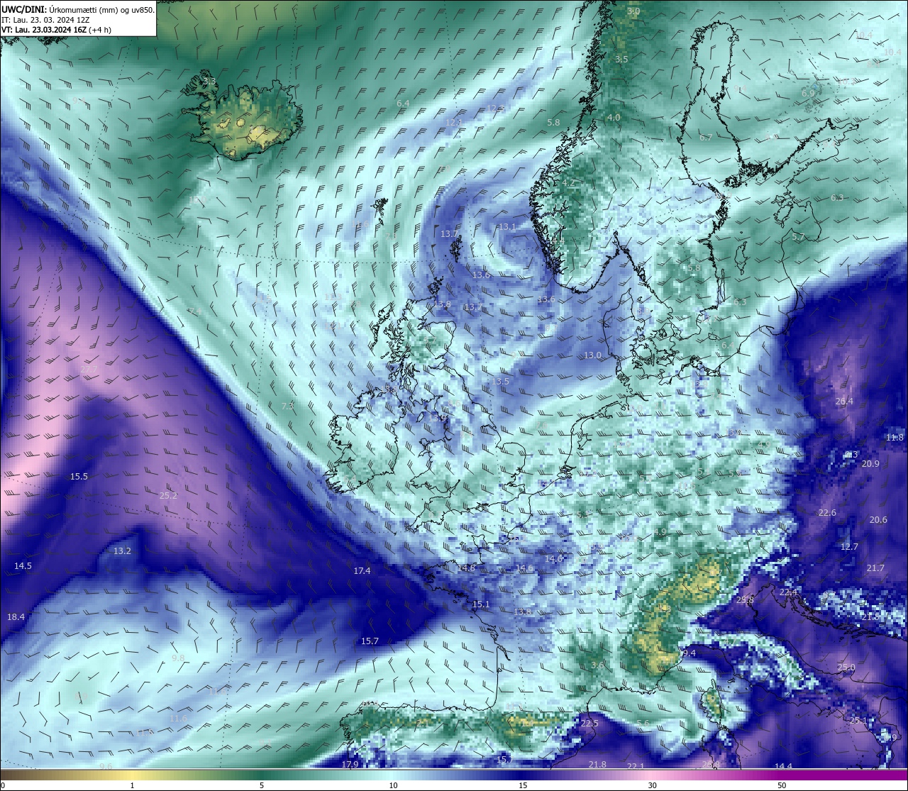Click the 14.8 value label

(x=466, y=568)
